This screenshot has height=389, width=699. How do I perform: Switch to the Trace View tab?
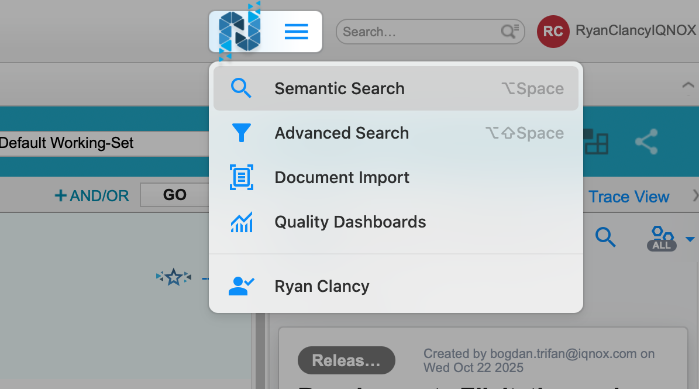tap(629, 197)
